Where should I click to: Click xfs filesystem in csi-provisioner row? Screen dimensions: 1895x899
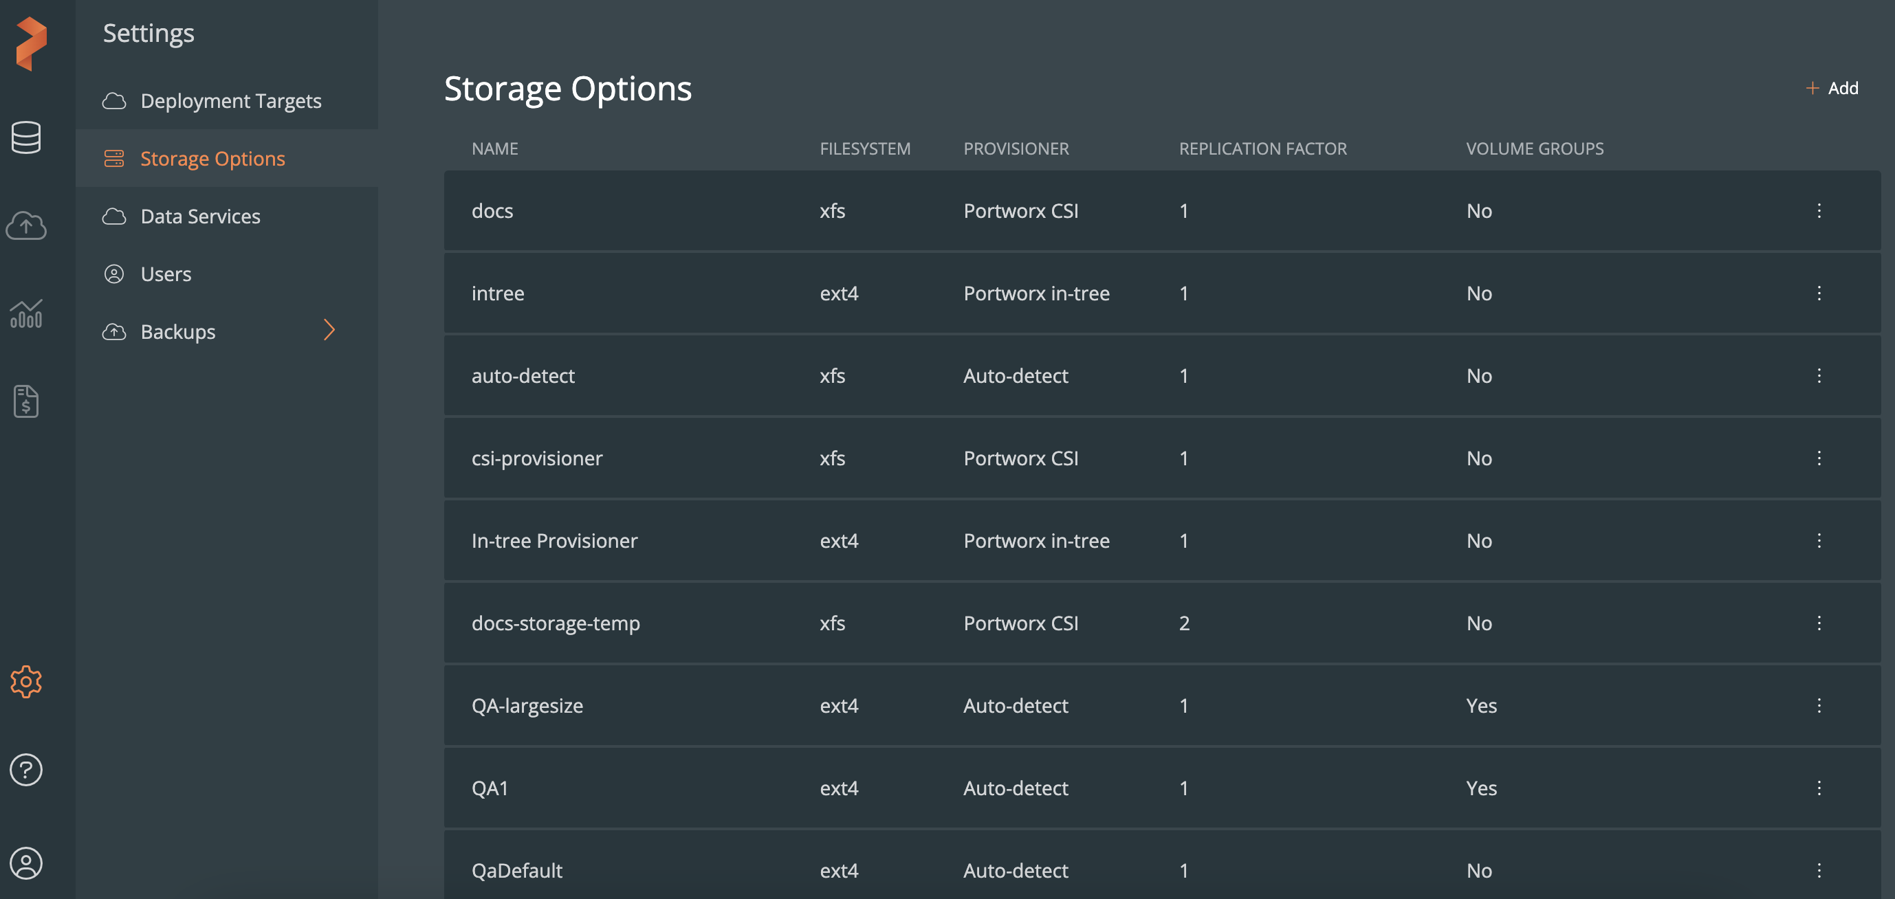832,458
